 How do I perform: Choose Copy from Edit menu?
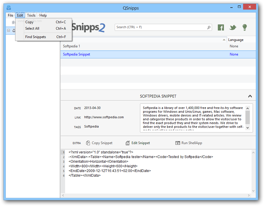pyautogui.click(x=44, y=22)
